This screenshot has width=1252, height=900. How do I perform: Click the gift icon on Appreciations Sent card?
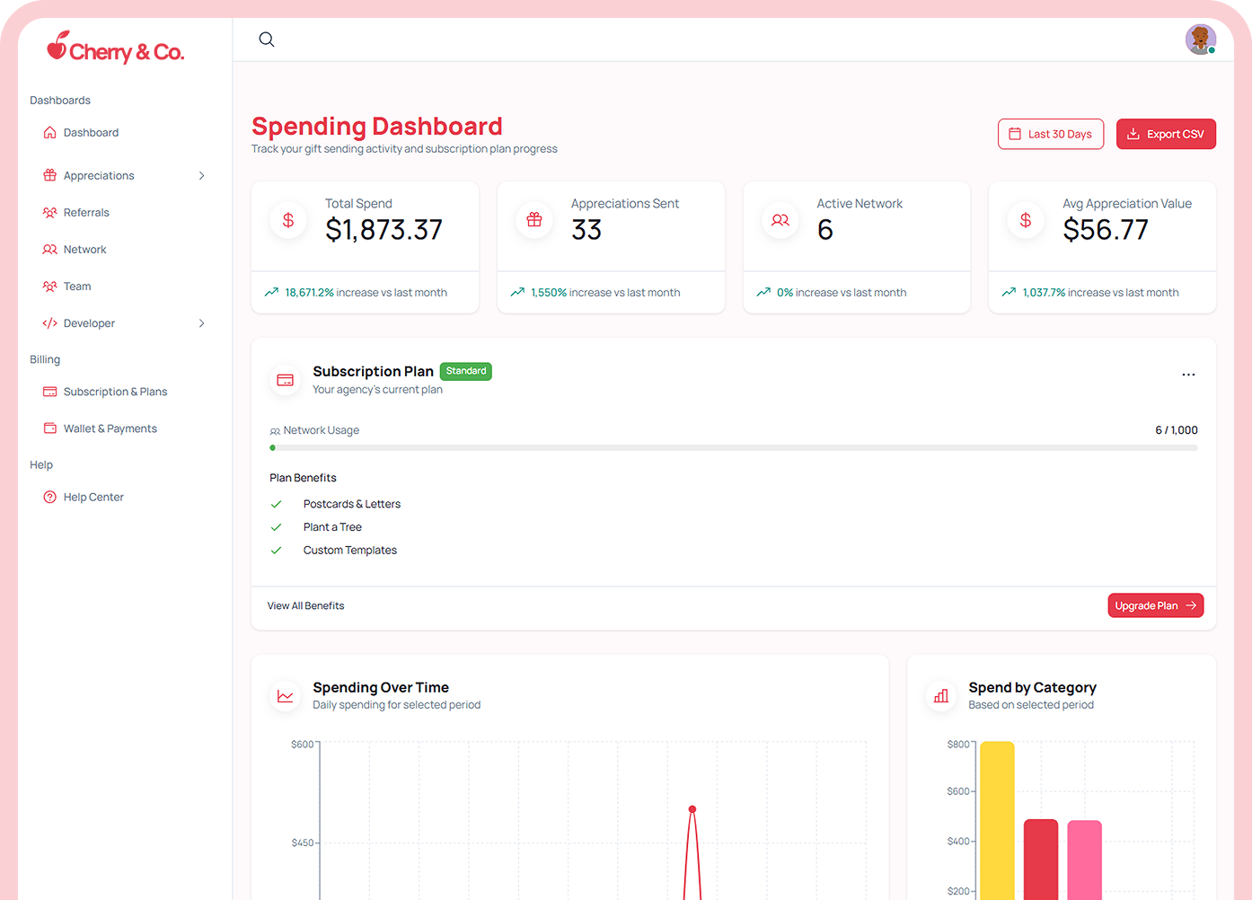534,220
